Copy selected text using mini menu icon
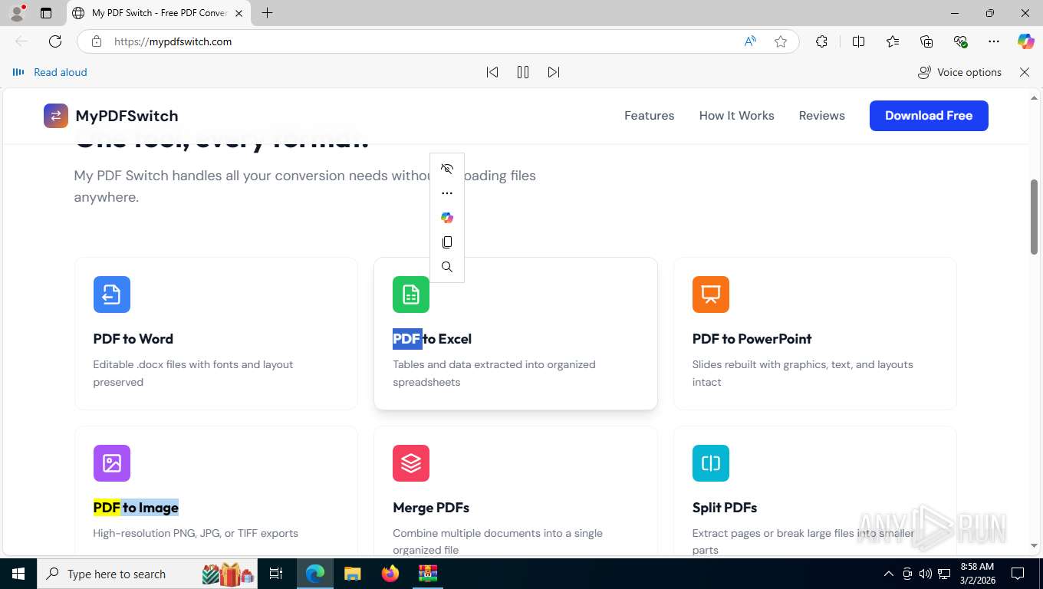Viewport: 1043px width, 589px height. 447,242
